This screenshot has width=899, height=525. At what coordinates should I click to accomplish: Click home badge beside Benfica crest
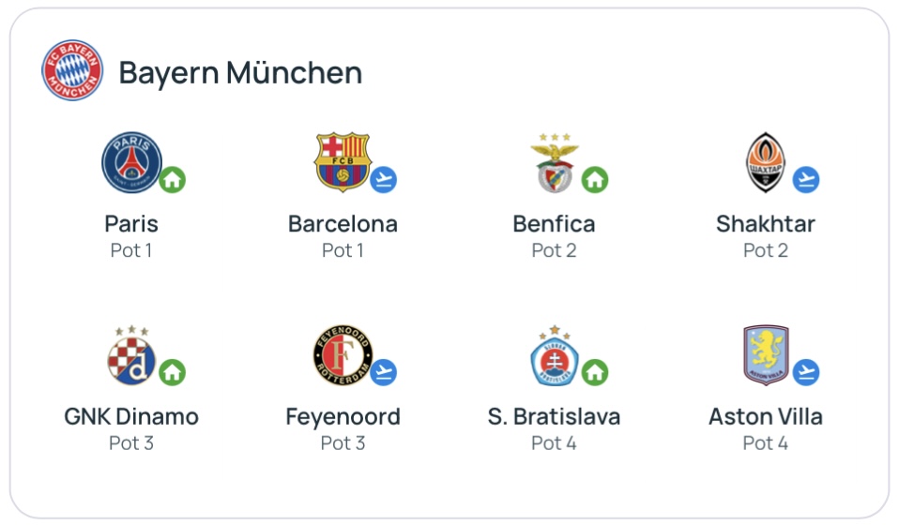tap(595, 180)
